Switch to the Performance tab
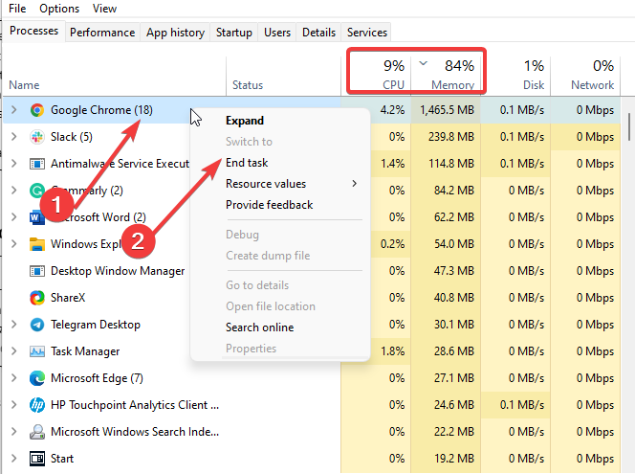Screen dimensions: 635x474 102,33
